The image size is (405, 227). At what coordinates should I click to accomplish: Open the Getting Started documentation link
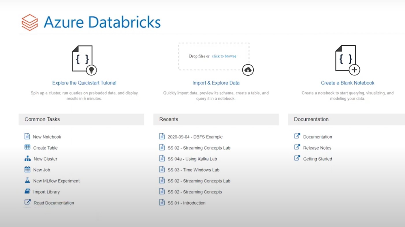pyautogui.click(x=317, y=159)
